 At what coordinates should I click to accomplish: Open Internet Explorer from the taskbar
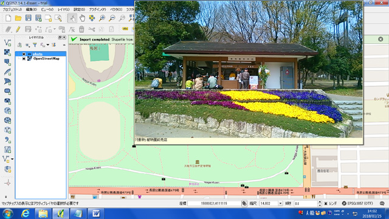point(26,214)
